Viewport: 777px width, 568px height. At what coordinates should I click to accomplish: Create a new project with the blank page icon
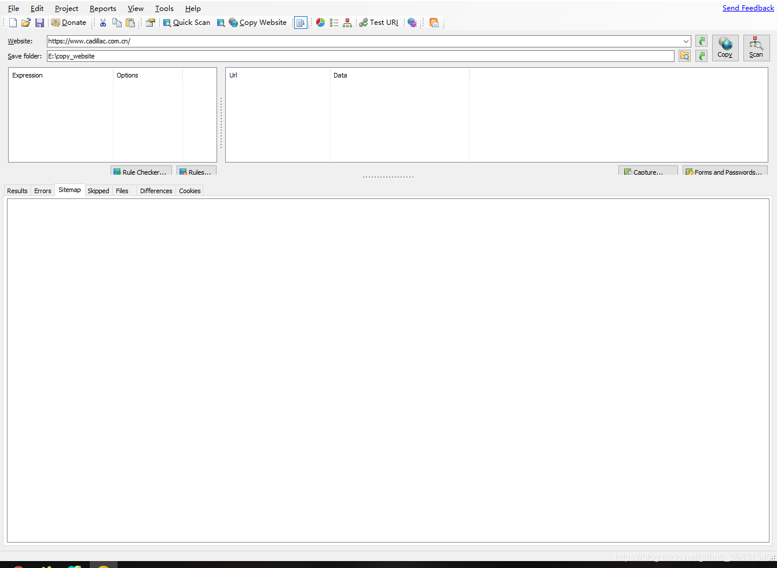point(13,23)
